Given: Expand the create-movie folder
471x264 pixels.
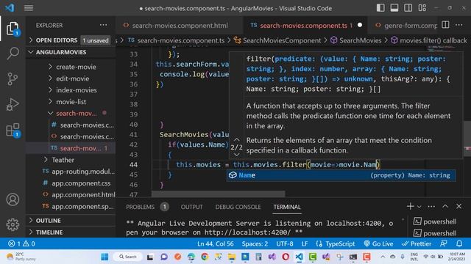Looking at the screenshot, I should [x=76, y=67].
